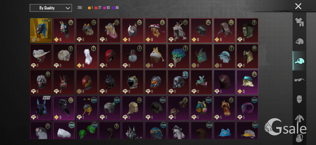Open the jacket category sidebar icon
Screen dimensions: 316x145
pyautogui.click(x=299, y=118)
